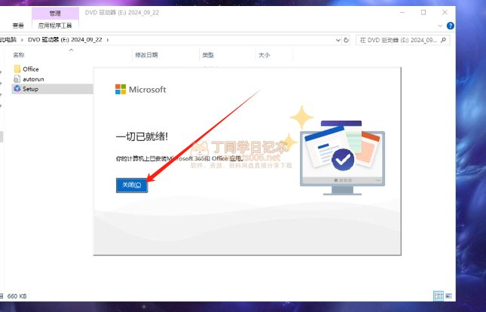Sort files by the 名称 column
The width and height of the screenshot is (486, 312).
coord(19,55)
